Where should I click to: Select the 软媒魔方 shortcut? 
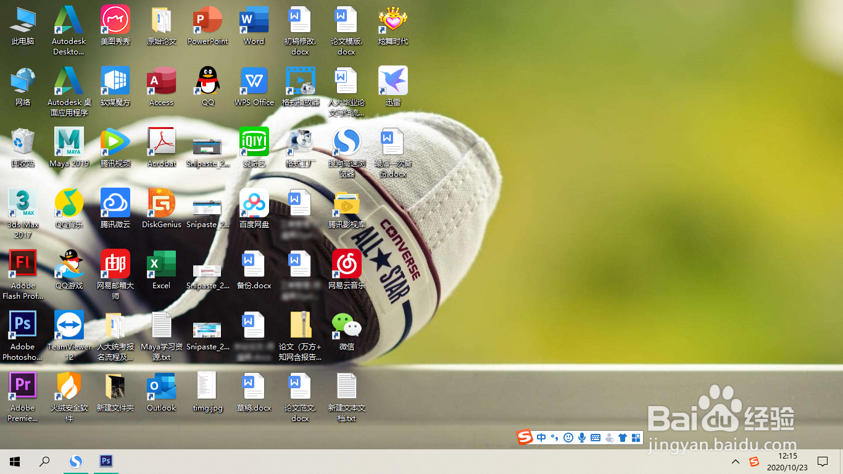coord(115,87)
